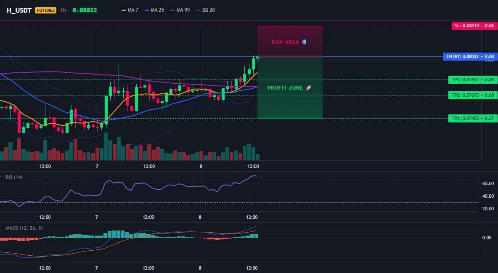Click the 0.08 axis tag next to TP1
The height and width of the screenshot is (273, 498).
(x=490, y=80)
